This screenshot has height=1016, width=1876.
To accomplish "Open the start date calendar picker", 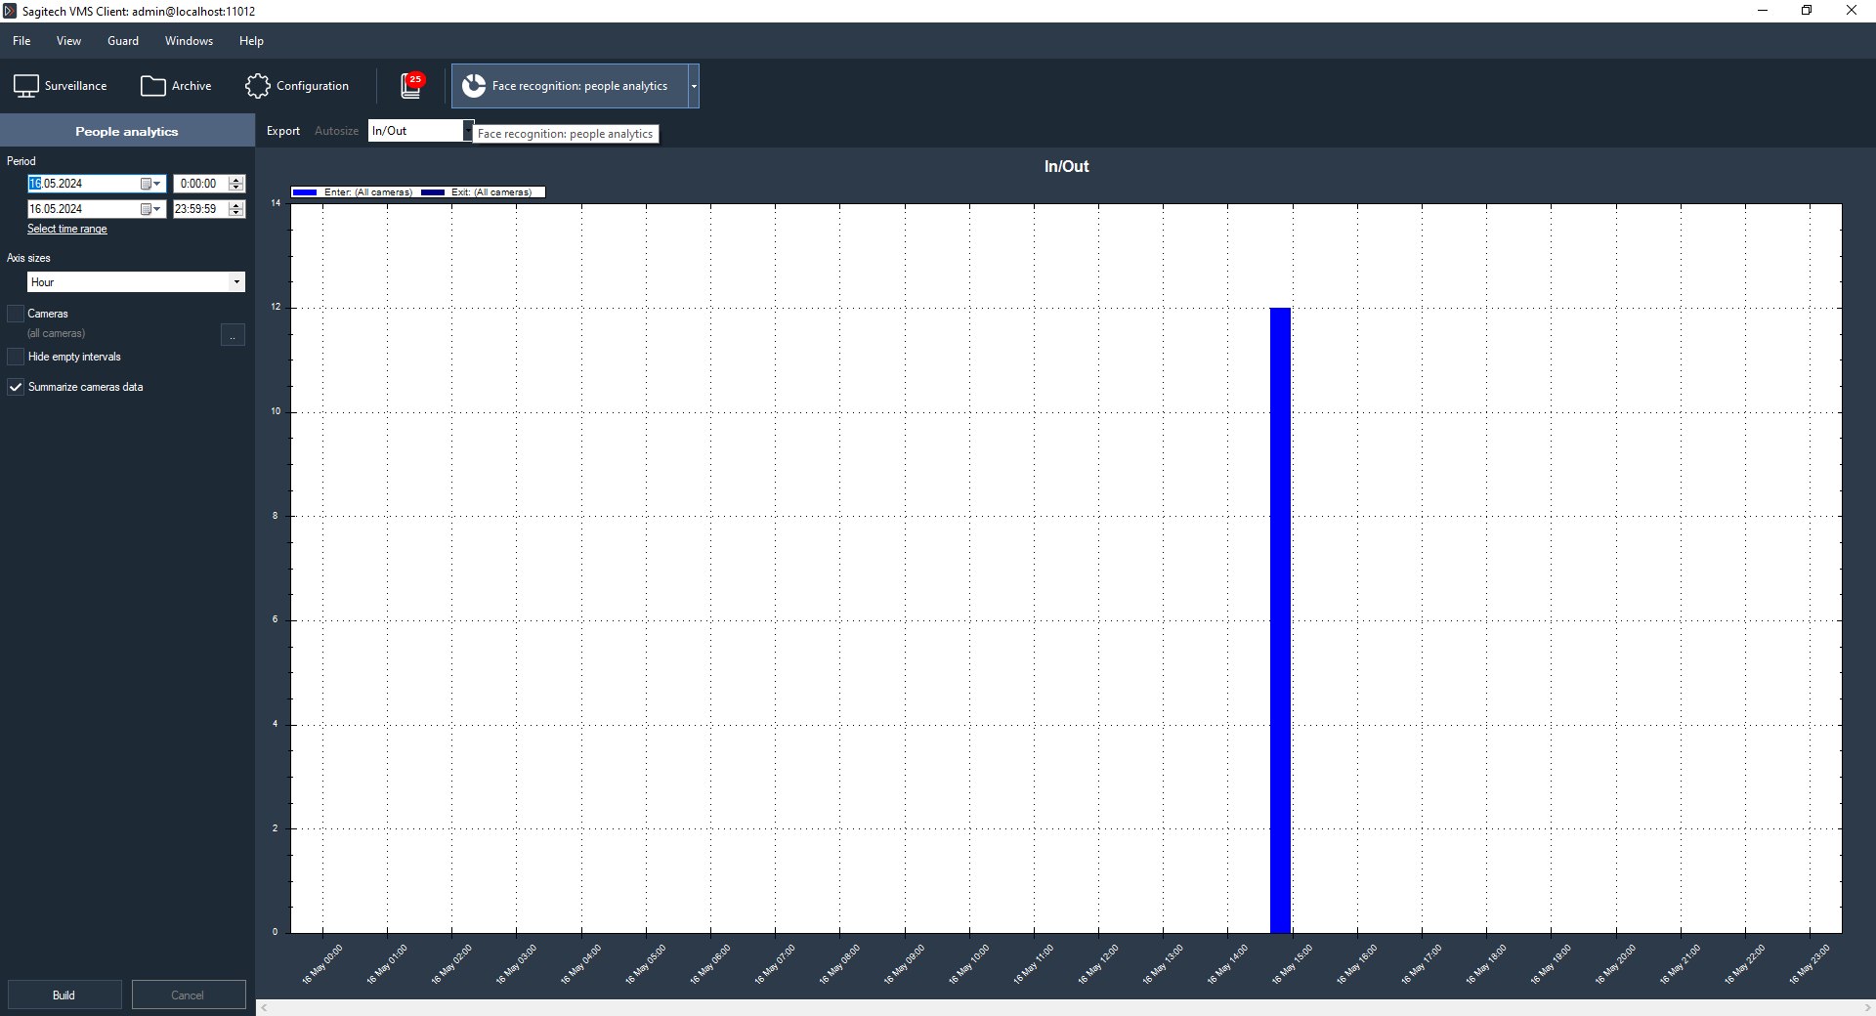I will pos(150,184).
